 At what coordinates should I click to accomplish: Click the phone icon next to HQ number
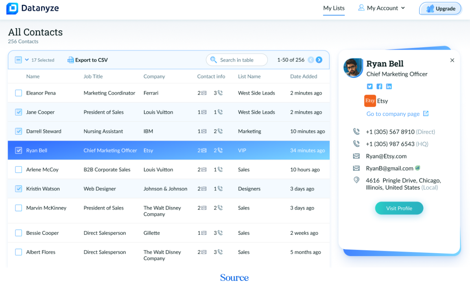356,143
